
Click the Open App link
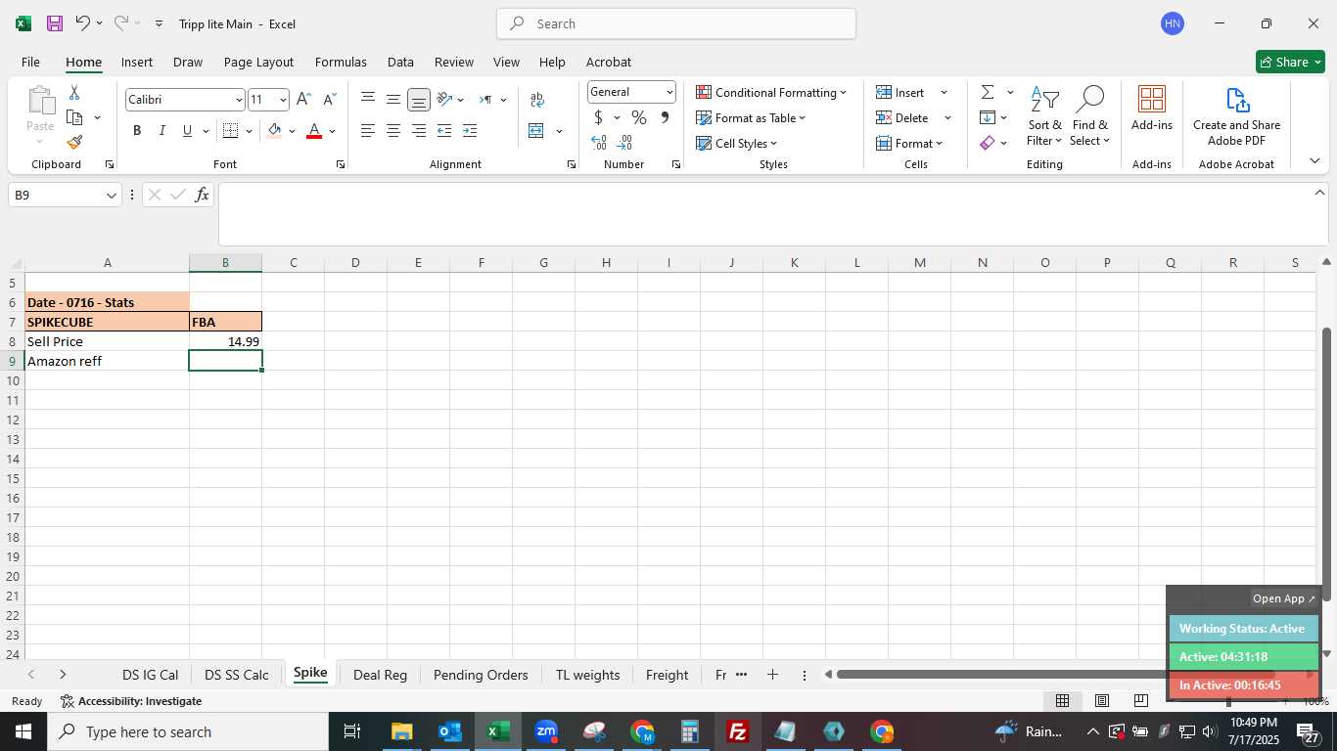1284,598
